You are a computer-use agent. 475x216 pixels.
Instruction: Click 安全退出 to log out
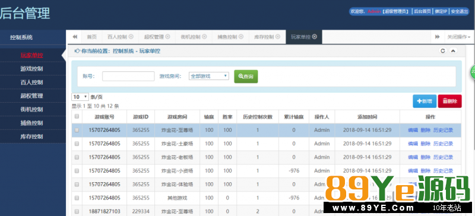pos(460,11)
